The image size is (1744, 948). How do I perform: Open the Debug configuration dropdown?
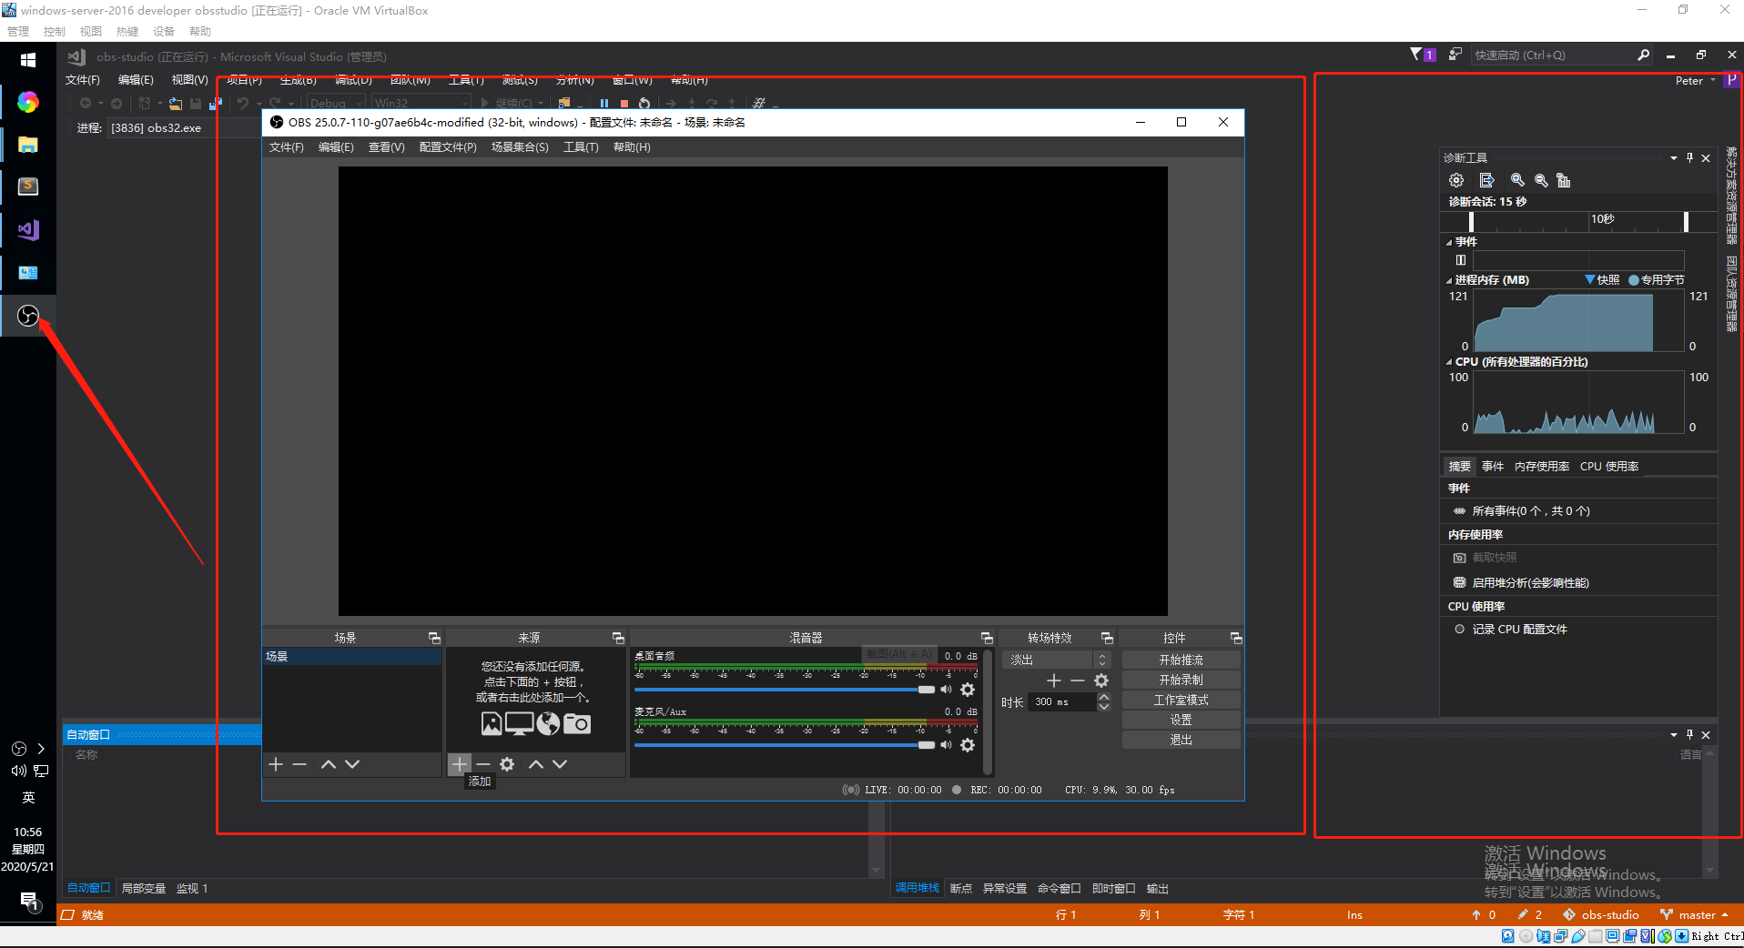click(x=335, y=103)
